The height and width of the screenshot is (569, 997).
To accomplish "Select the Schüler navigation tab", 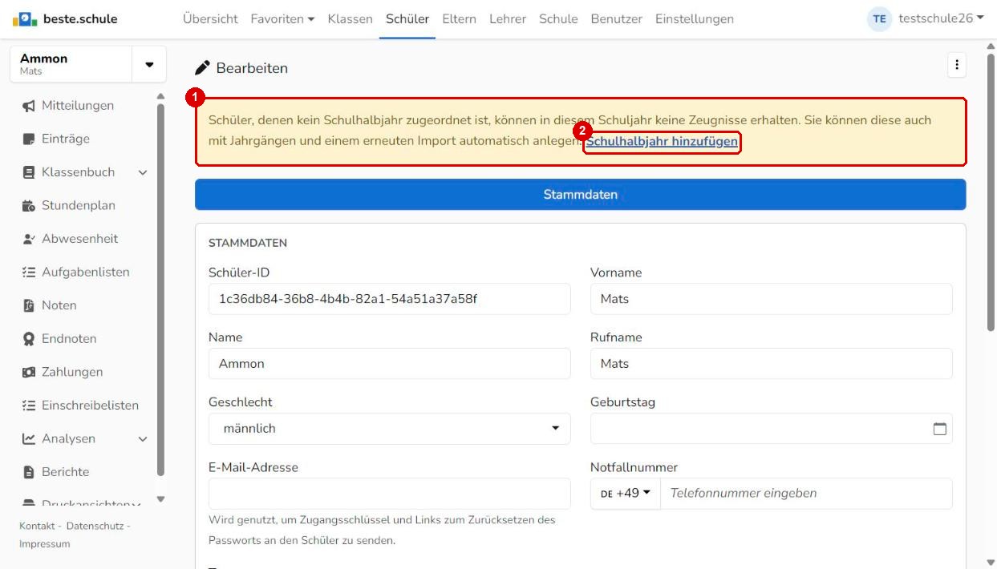I will point(407,18).
